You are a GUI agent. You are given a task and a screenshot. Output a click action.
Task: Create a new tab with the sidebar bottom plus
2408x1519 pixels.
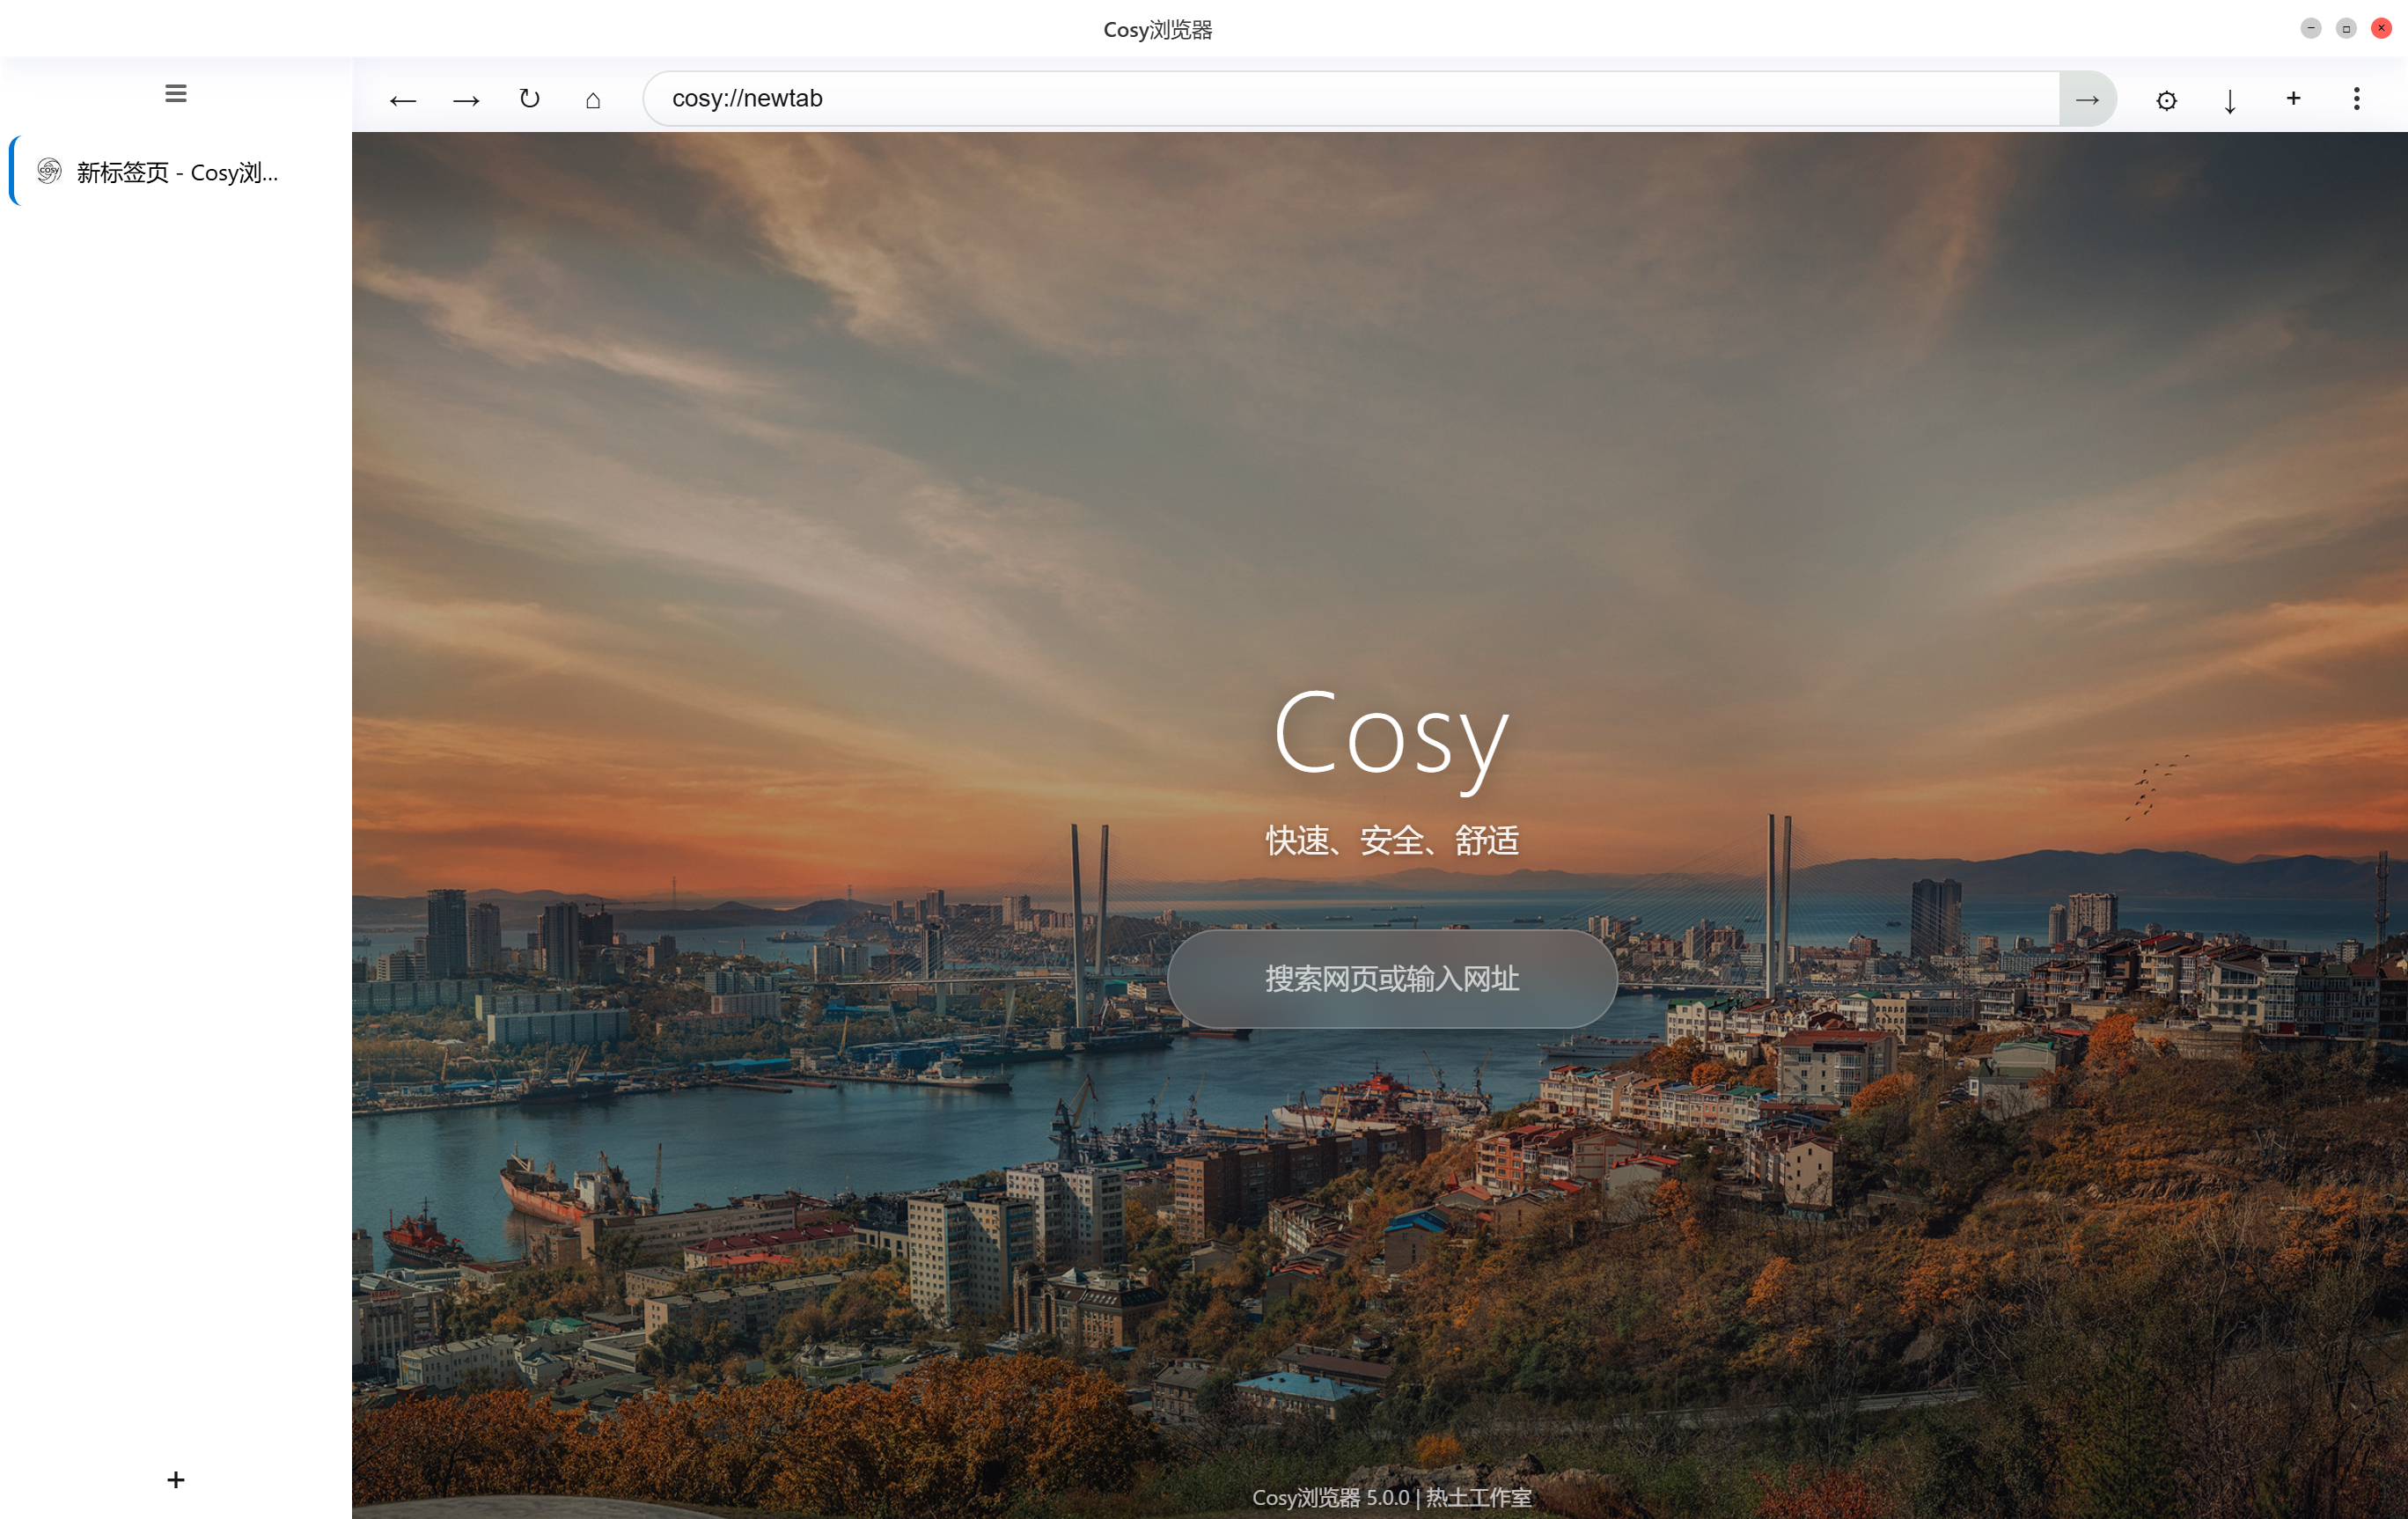point(176,1479)
